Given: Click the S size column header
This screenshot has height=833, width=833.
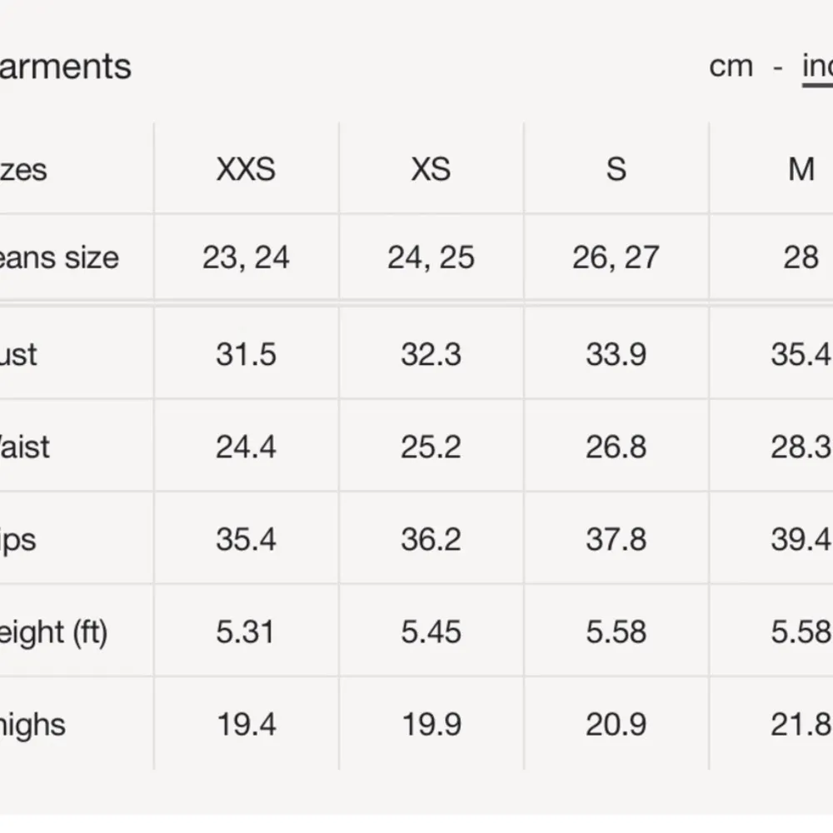Looking at the screenshot, I should click(616, 169).
